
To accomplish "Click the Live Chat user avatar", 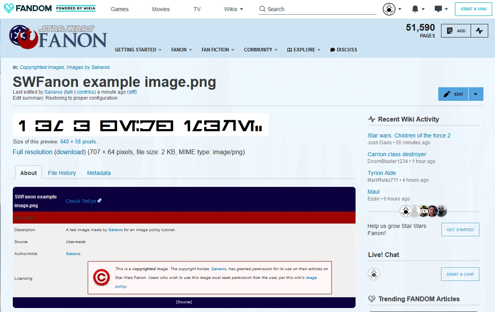I will tap(374, 274).
